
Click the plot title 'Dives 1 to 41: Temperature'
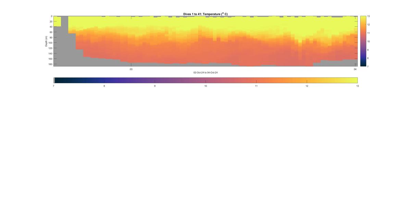click(206, 14)
